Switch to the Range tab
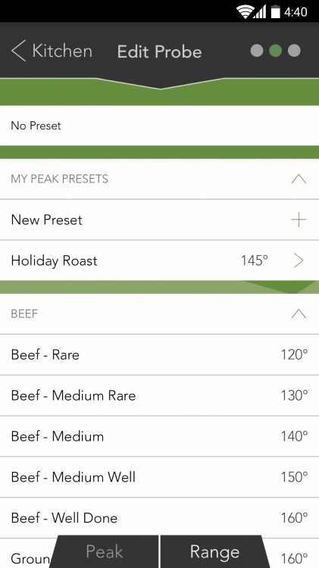 point(214,551)
